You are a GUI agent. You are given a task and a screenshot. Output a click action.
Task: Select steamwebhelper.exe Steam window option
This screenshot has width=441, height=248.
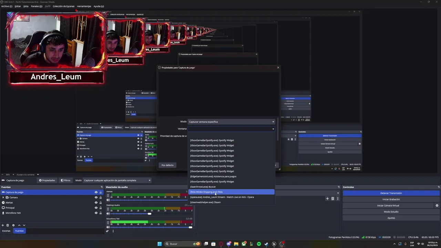(231, 202)
